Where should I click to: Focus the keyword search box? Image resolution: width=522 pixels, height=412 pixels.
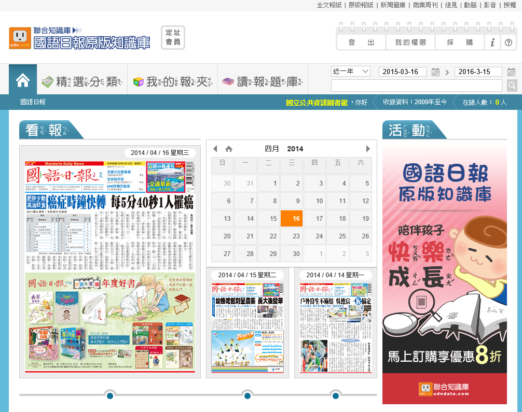click(x=417, y=86)
